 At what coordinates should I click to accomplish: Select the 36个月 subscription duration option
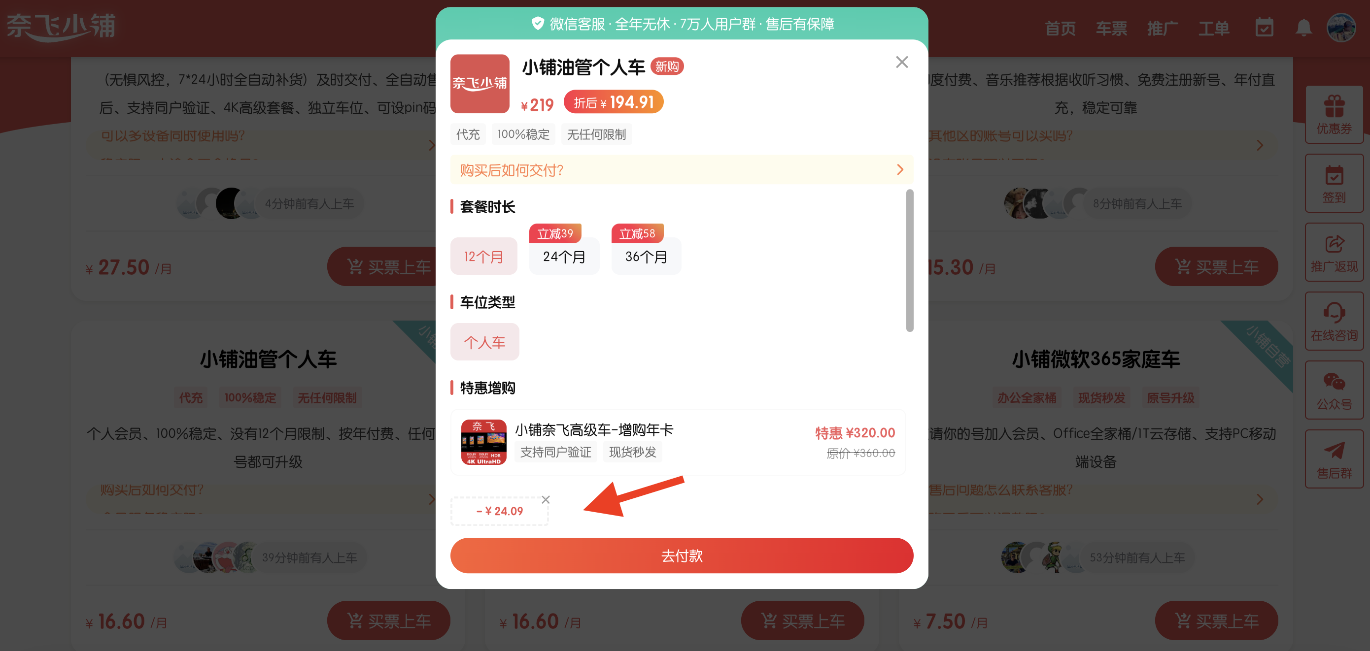point(646,257)
